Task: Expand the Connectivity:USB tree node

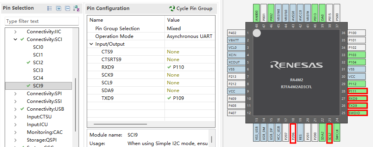Action: pyautogui.click(x=16, y=109)
